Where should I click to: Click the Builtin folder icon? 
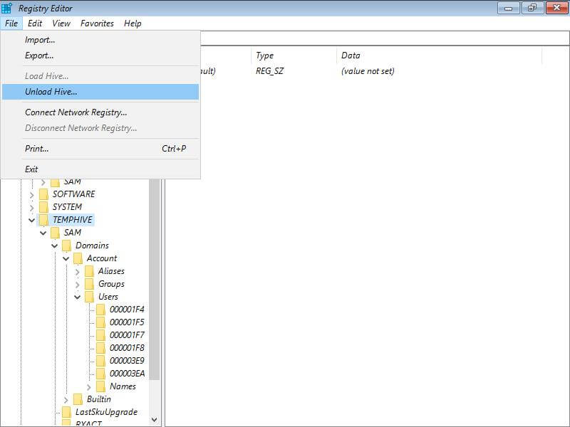[x=78, y=399]
